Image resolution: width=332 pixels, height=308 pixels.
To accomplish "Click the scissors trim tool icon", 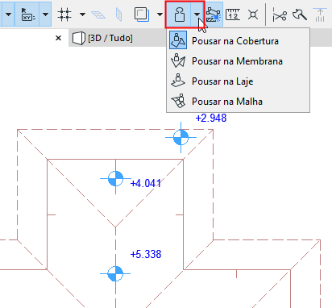I will [280, 15].
